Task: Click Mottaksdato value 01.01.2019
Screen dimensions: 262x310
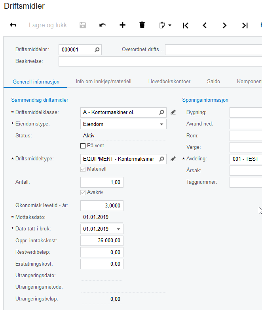Action: coord(96,217)
